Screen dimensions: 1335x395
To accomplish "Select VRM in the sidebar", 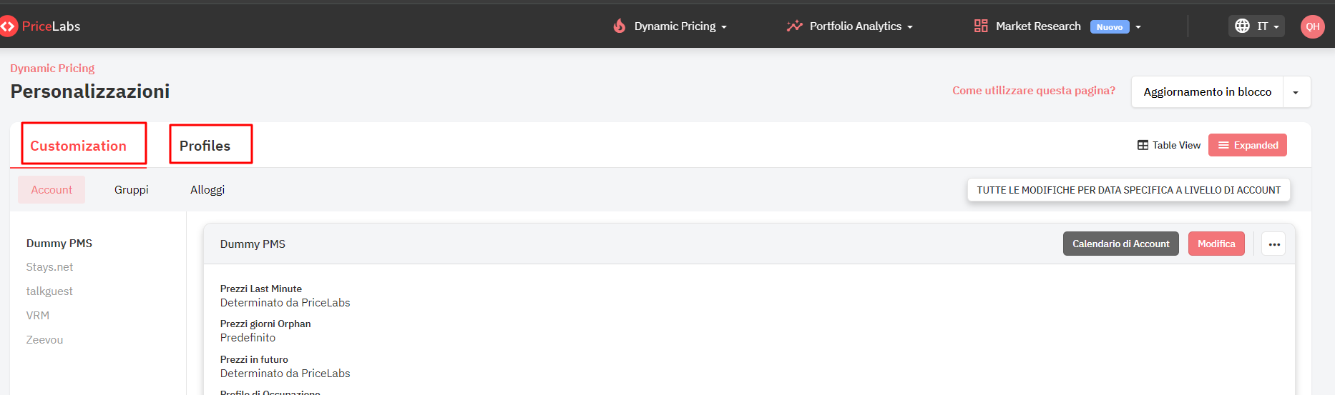I will click(38, 316).
